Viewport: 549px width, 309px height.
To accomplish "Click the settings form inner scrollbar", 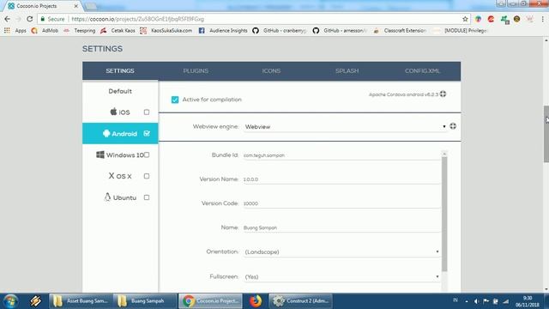I will click(444, 214).
